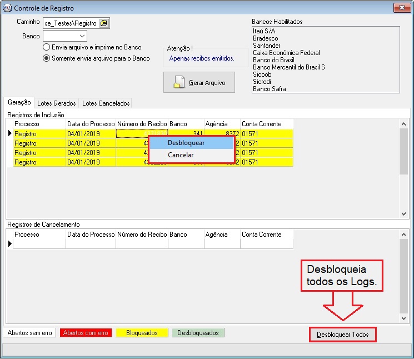Click the row pointer arrow in Registros de Inclusão
The height and width of the screenshot is (359, 414).
coord(9,133)
